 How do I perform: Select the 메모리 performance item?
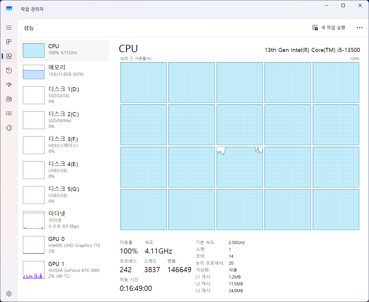pyautogui.click(x=64, y=72)
